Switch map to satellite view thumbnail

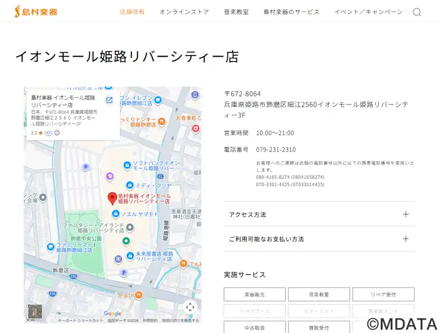pyautogui.click(x=35, y=311)
